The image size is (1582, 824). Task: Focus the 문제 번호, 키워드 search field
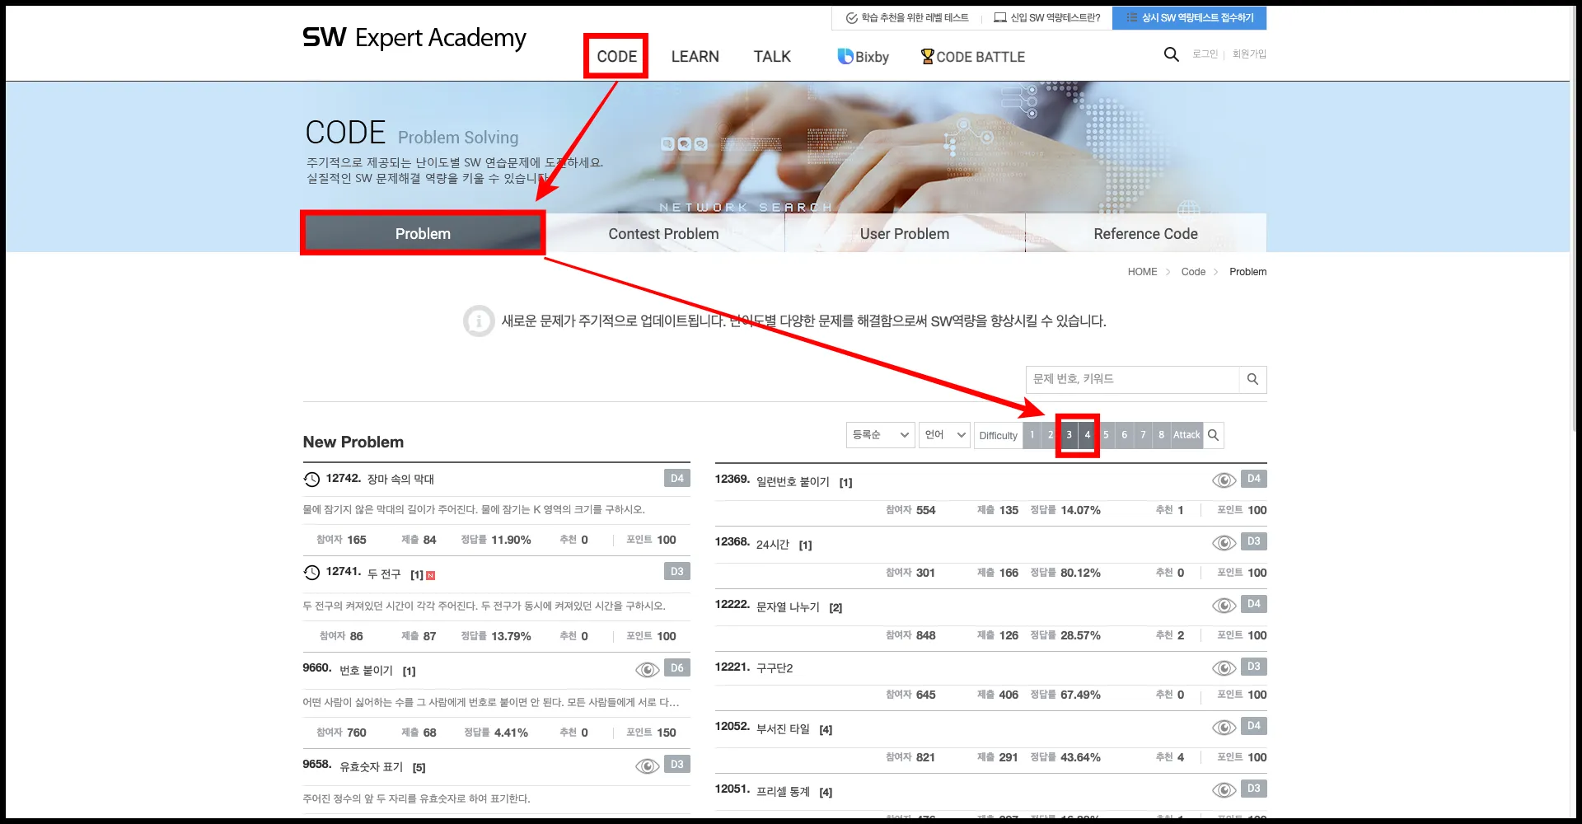pos(1132,379)
